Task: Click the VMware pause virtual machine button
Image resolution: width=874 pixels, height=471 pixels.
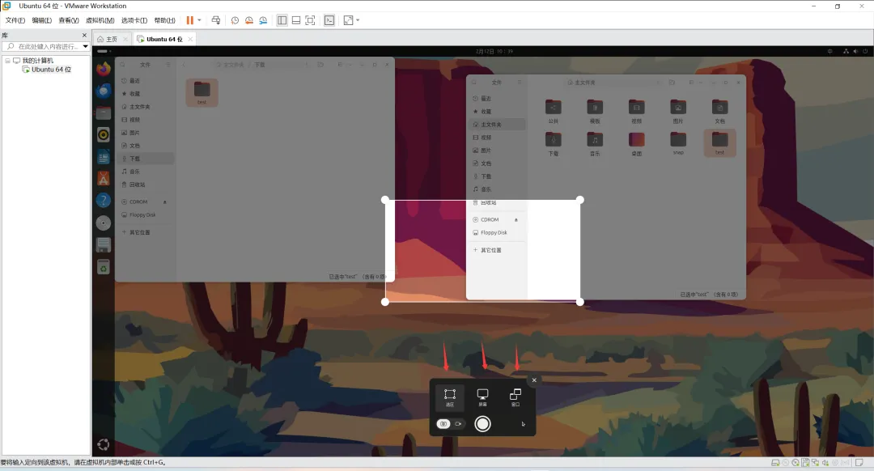Action: coord(189,20)
